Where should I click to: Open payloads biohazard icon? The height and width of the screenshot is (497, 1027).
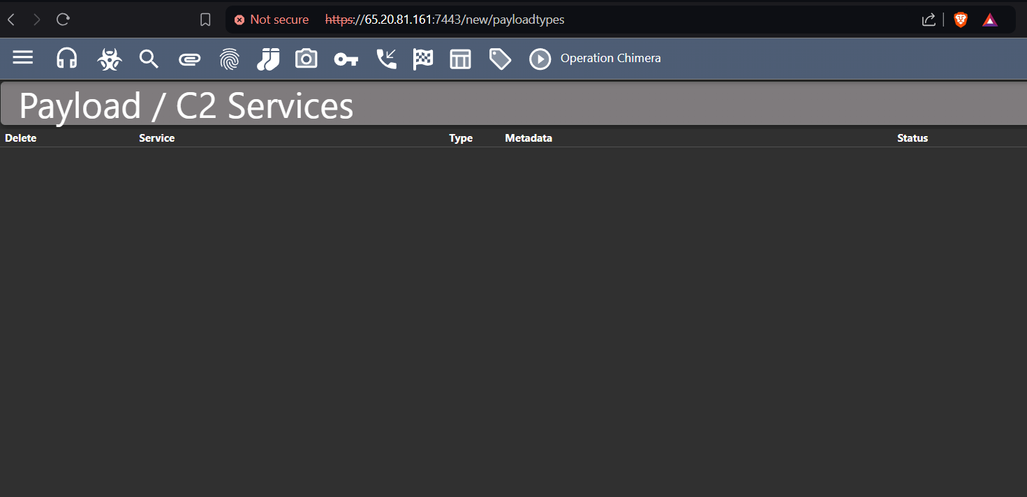(109, 59)
